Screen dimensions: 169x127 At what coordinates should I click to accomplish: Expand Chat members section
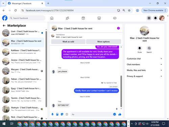tap(145, 64)
